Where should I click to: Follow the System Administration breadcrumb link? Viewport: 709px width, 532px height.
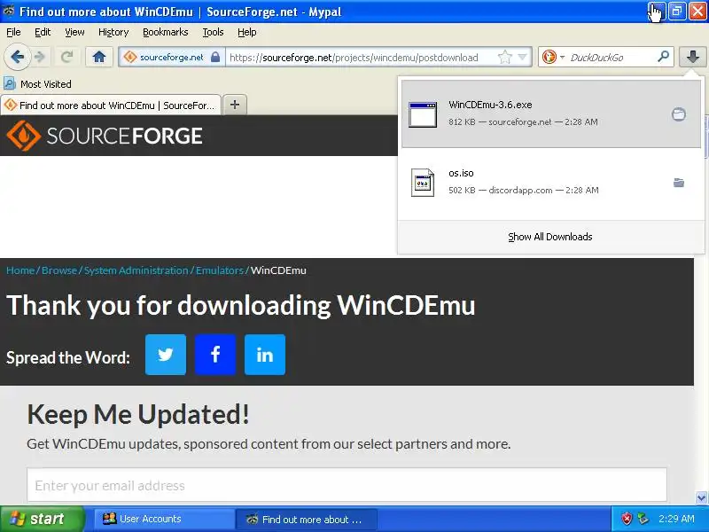coord(136,270)
